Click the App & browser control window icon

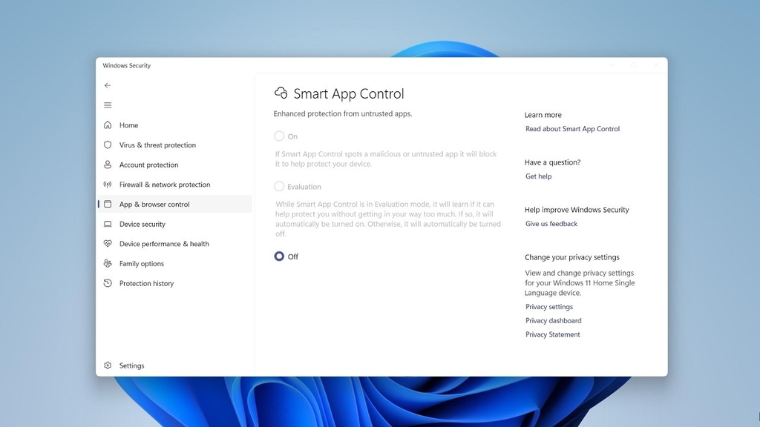point(108,205)
